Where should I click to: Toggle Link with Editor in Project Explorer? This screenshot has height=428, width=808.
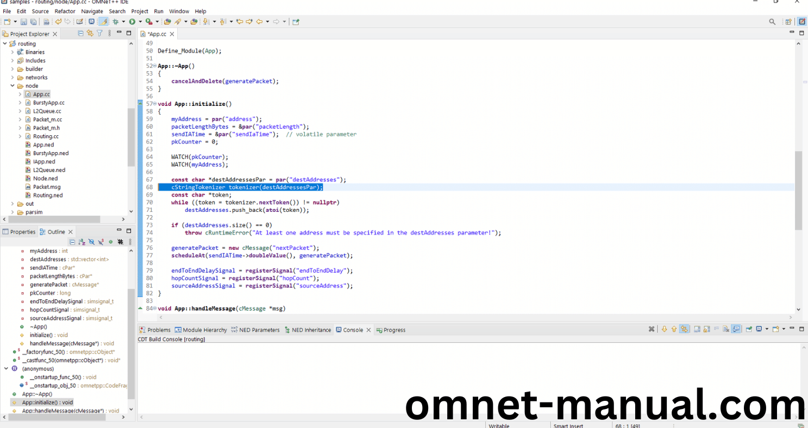click(x=89, y=33)
